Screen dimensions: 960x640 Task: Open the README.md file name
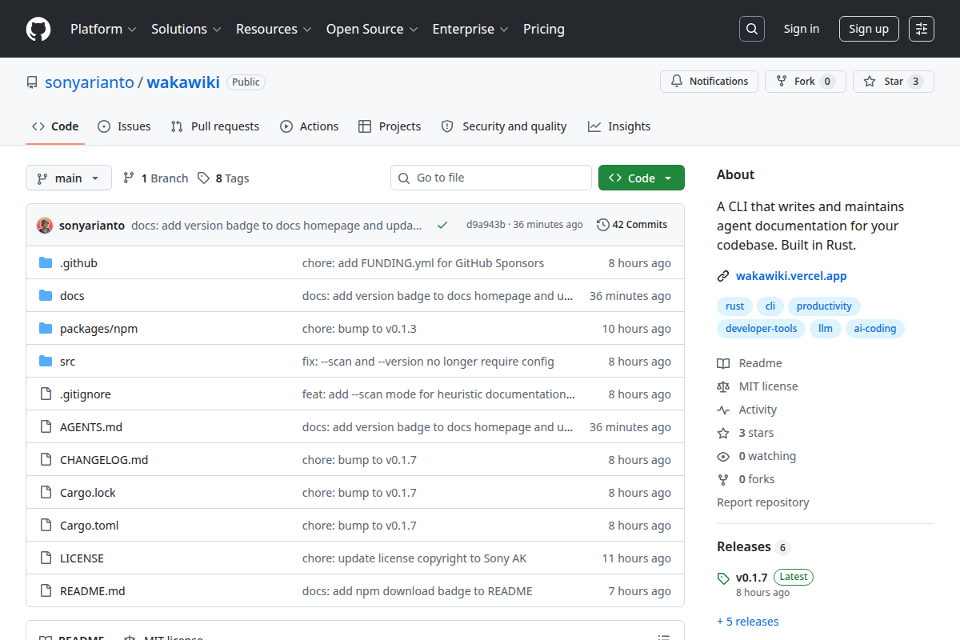93,591
